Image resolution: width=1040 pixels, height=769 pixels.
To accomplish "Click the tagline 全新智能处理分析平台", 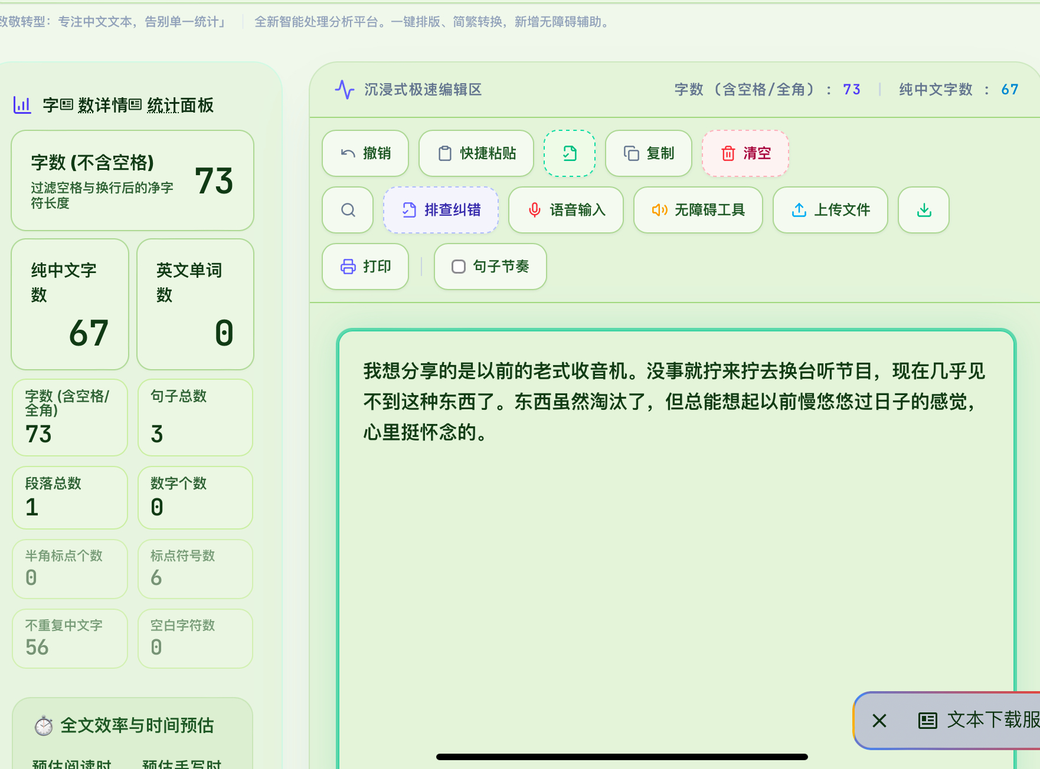I will [316, 22].
